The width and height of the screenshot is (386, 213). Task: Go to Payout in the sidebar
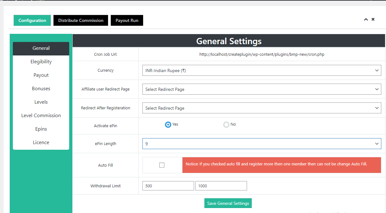click(41, 75)
